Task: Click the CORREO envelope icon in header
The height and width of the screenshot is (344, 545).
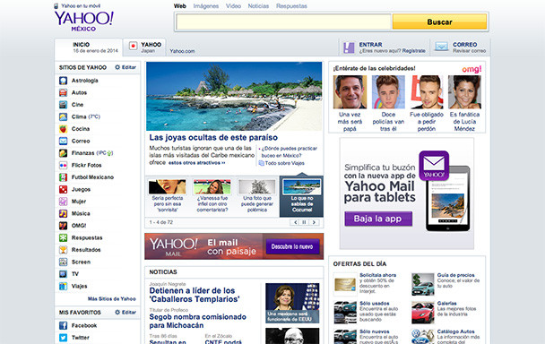Action: pyautogui.click(x=441, y=47)
